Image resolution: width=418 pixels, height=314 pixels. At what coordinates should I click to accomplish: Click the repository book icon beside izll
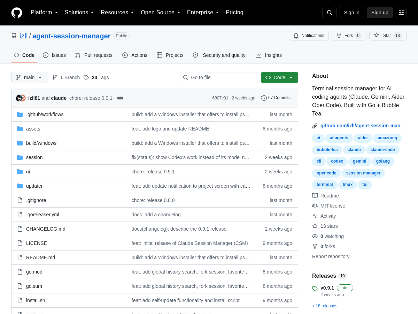click(14, 36)
